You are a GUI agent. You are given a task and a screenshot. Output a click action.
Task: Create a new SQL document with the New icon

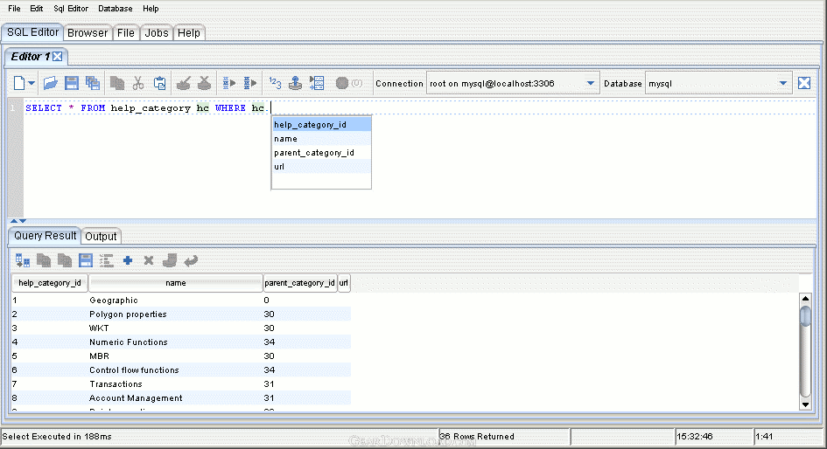click(19, 83)
